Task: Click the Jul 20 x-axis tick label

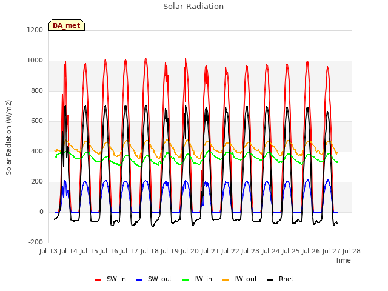Action: click(x=190, y=252)
